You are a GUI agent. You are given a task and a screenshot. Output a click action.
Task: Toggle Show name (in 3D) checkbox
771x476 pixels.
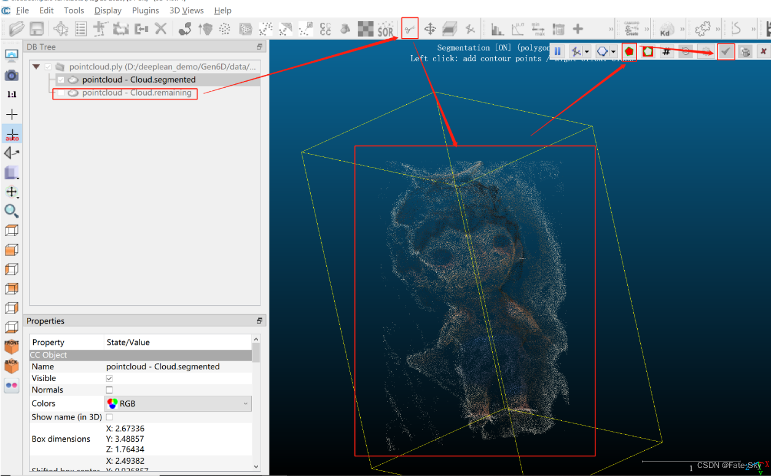click(x=109, y=417)
